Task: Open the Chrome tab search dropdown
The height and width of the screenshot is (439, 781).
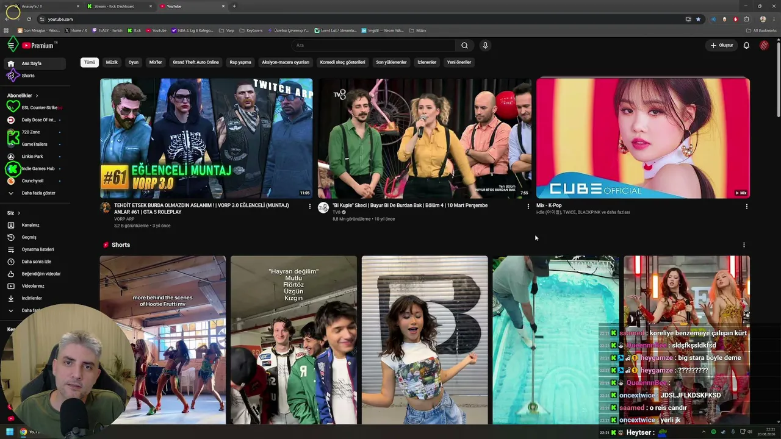Action: 7,6
